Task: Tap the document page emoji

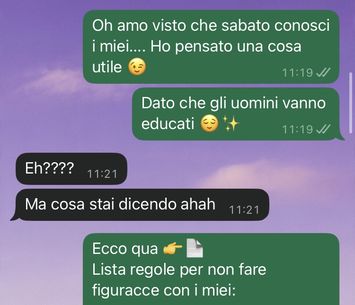Action: [x=195, y=248]
